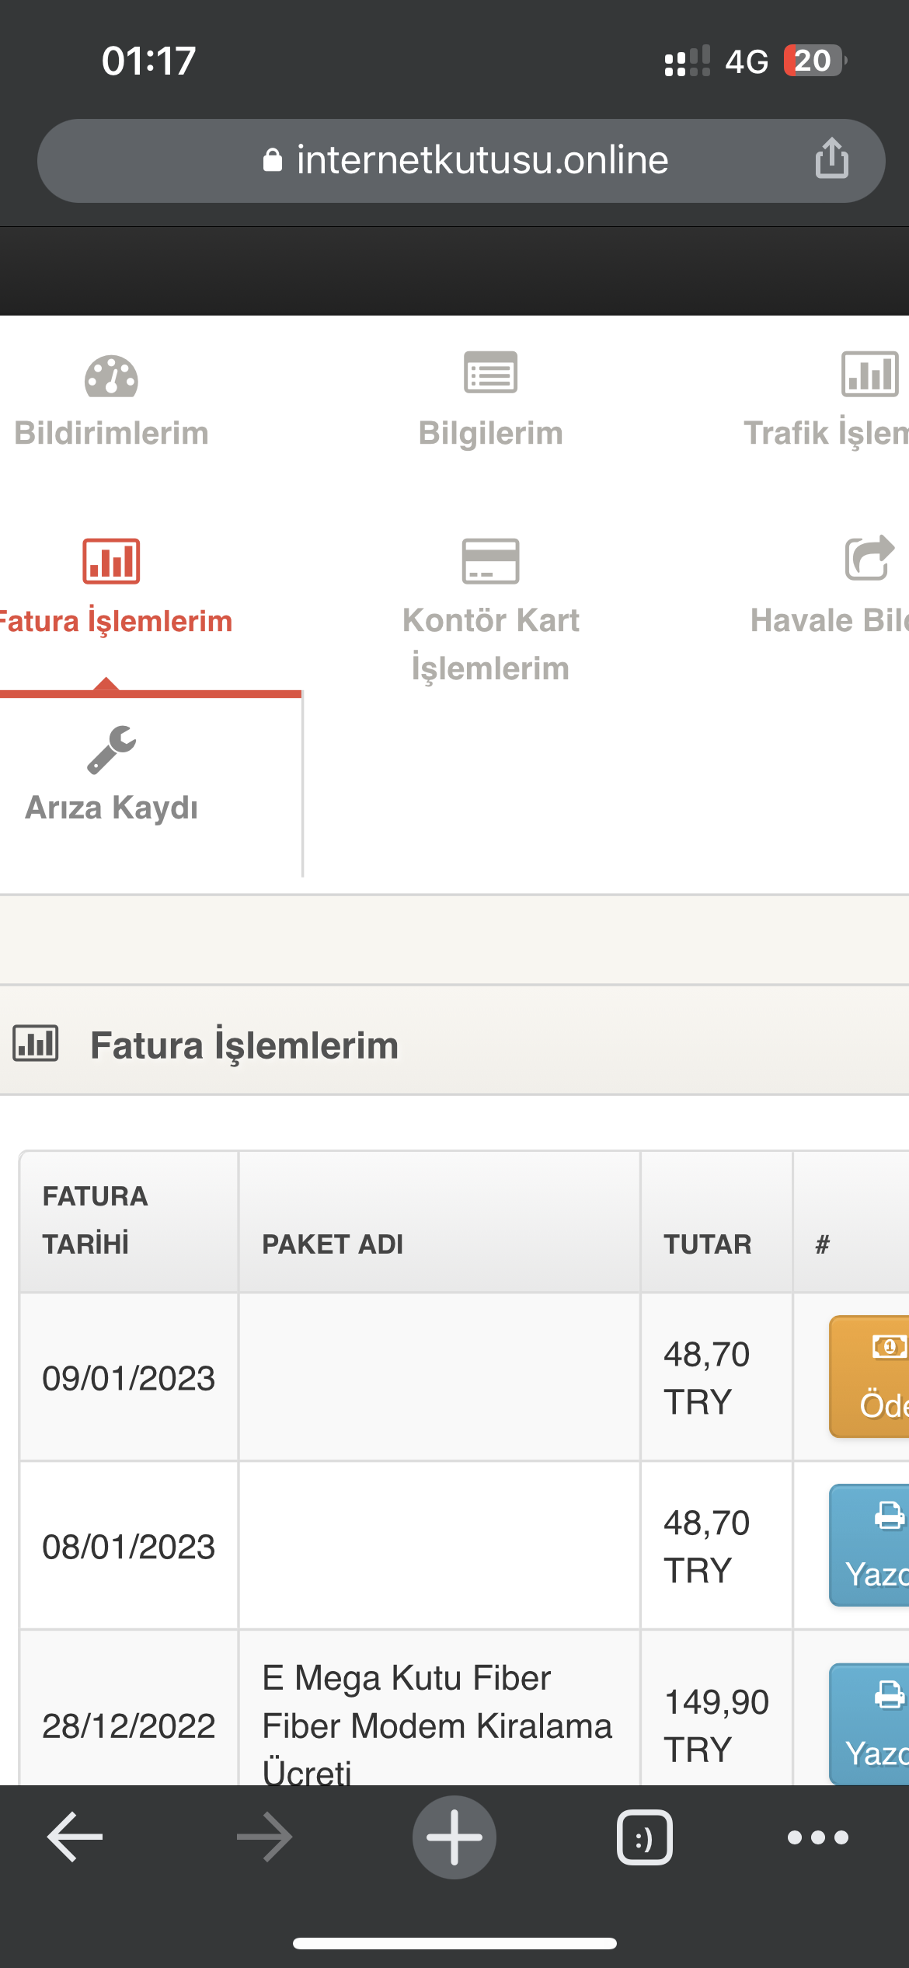Print the 28/12/2022 invoice with Yazdır
Image resolution: width=909 pixels, height=1968 pixels.
[869, 1724]
